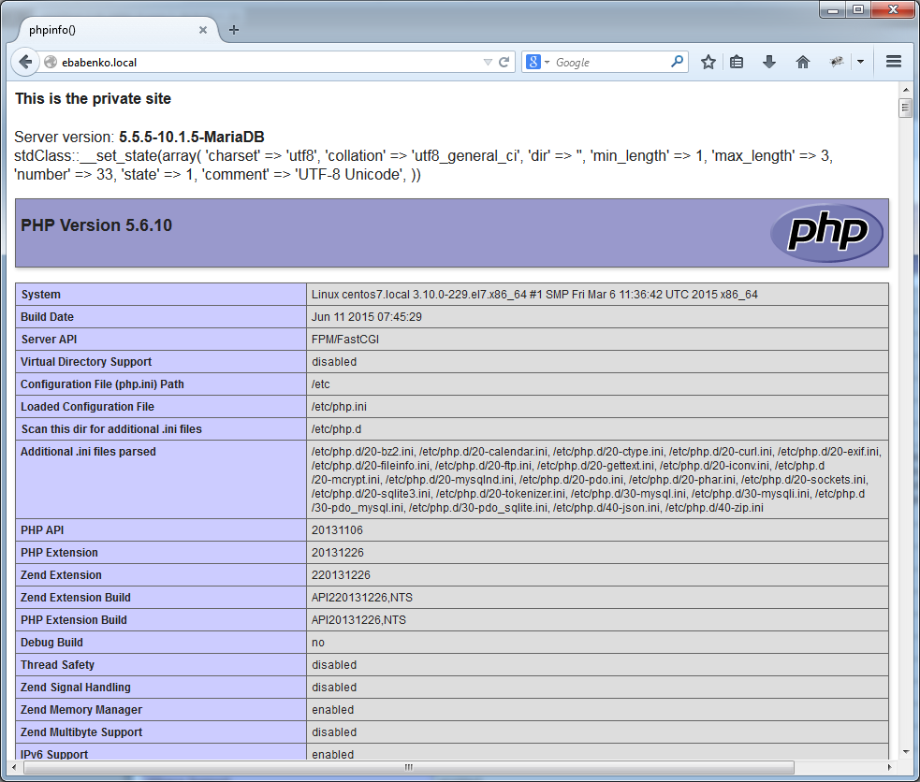The image size is (920, 782).
Task: Click 'API220131226,NTS' Zend Extension Build value
Action: 362,598
